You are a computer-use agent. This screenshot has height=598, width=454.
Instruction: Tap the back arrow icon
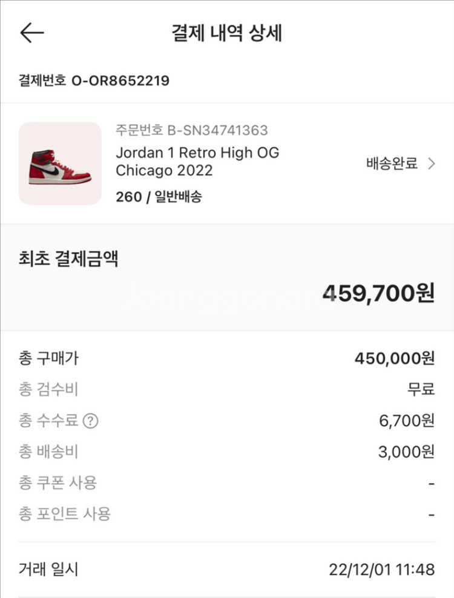[31, 33]
